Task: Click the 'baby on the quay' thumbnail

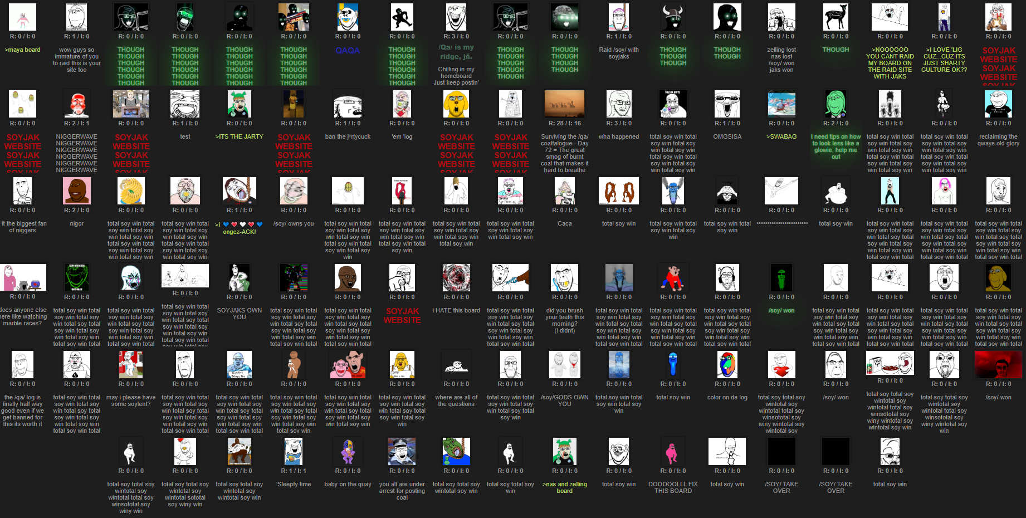Action: [x=348, y=451]
